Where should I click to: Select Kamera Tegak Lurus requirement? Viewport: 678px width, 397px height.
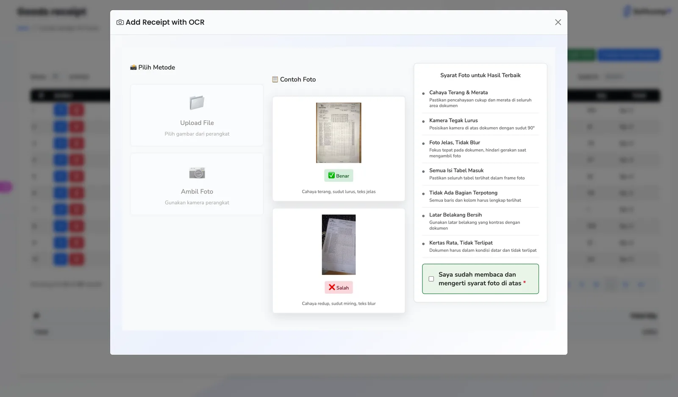pos(481,124)
